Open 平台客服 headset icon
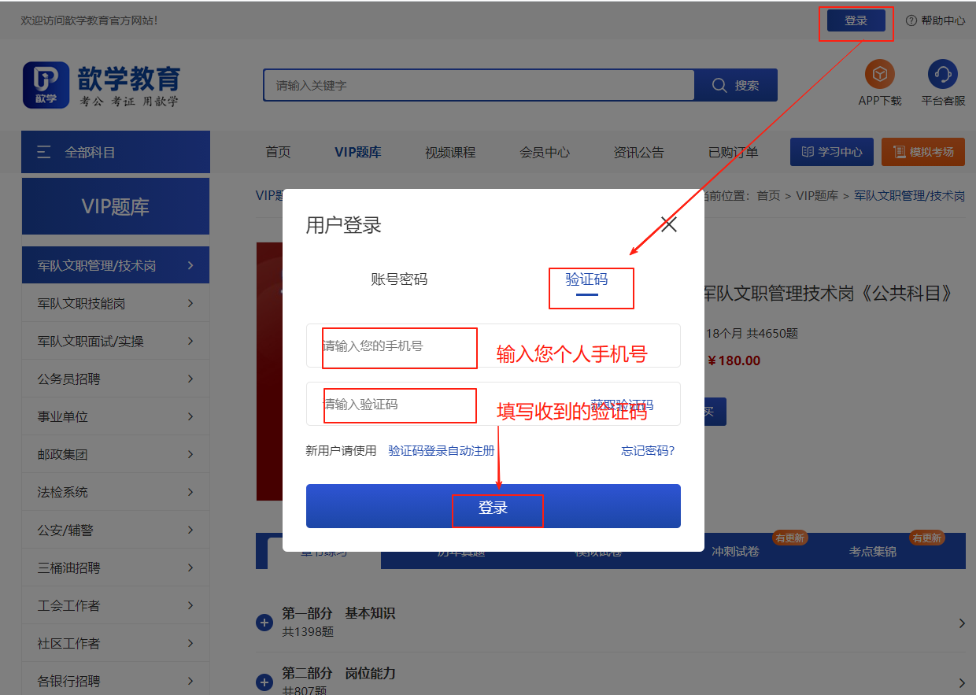976x695 pixels. click(x=942, y=75)
